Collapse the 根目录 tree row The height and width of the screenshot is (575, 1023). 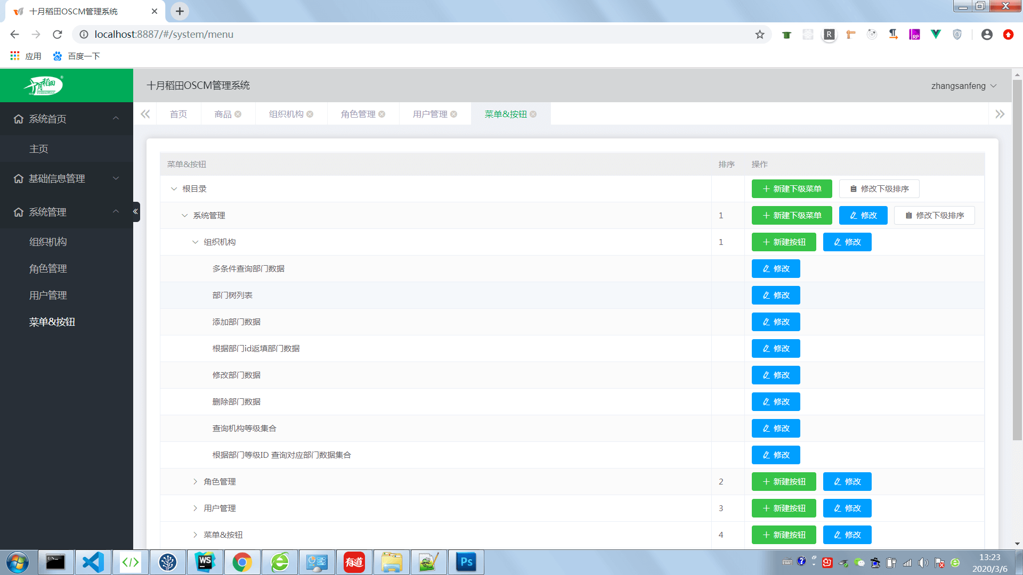click(x=174, y=189)
